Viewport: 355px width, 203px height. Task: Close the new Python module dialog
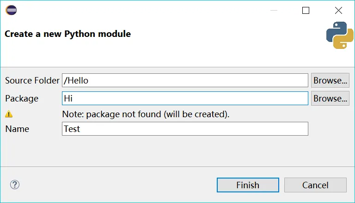tap(339, 10)
